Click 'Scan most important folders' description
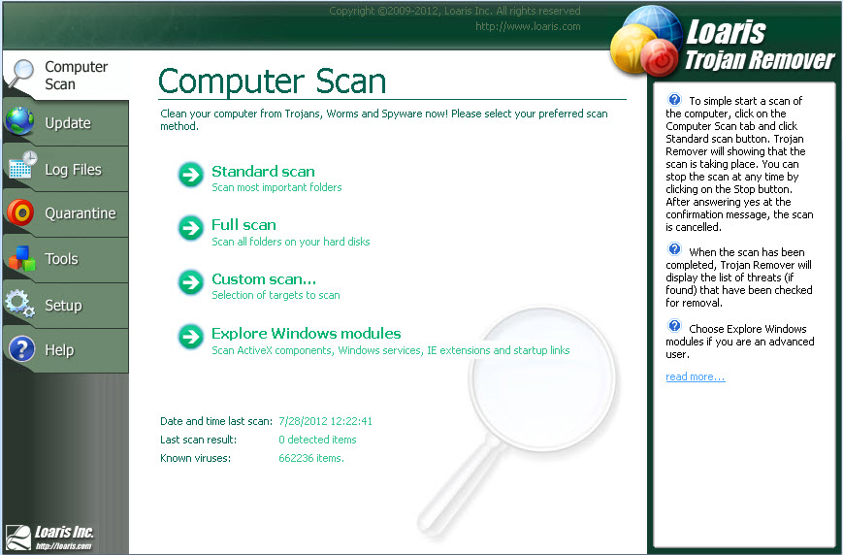 pyautogui.click(x=276, y=187)
